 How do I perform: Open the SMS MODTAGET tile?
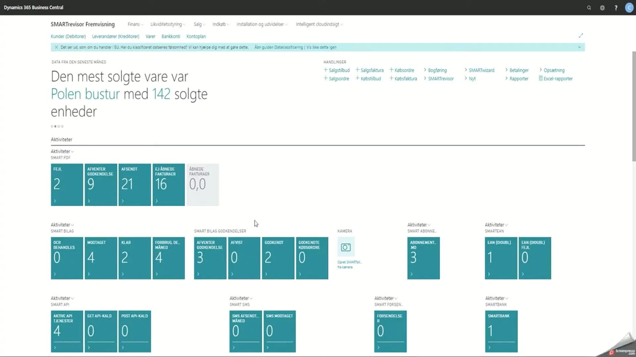(x=280, y=332)
